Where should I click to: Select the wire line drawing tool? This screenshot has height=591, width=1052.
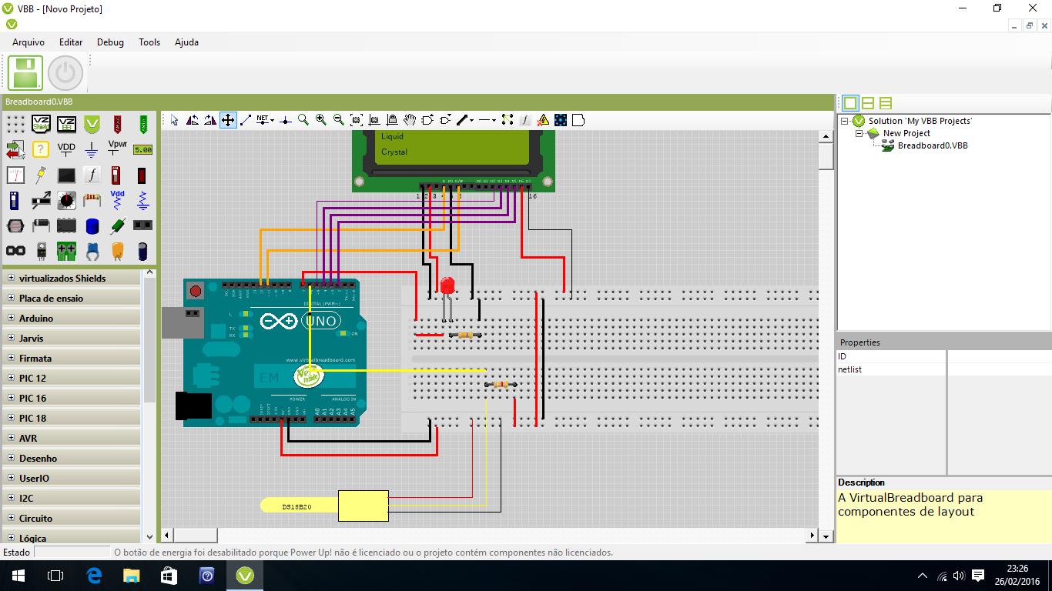246,120
